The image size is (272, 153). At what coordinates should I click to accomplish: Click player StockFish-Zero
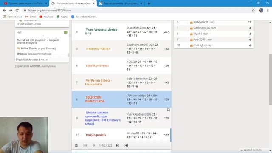(x=136, y=28)
